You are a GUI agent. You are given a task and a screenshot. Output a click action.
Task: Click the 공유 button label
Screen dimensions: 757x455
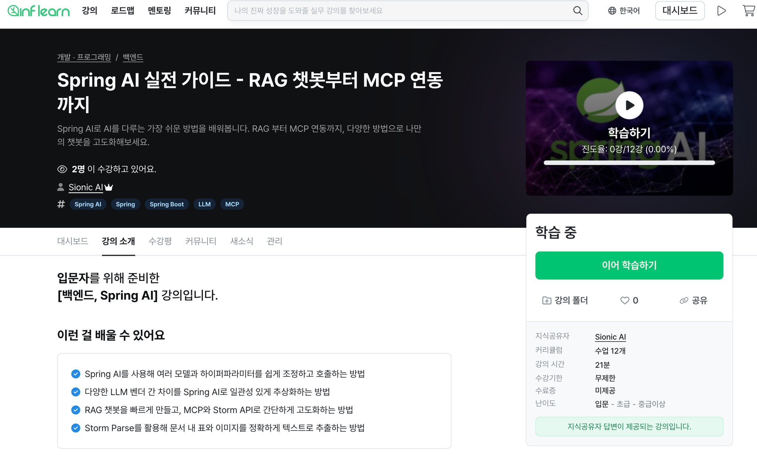[x=700, y=300]
